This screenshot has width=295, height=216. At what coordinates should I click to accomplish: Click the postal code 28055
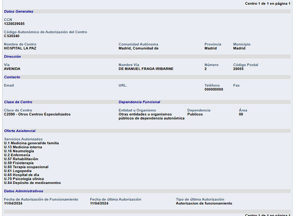pos(238,69)
